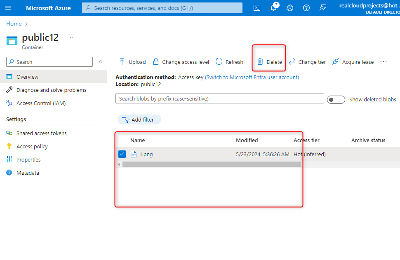Screen dimensions: 400x260
Task: Open ellipsis menu beside public12 title
Action: 72,37
